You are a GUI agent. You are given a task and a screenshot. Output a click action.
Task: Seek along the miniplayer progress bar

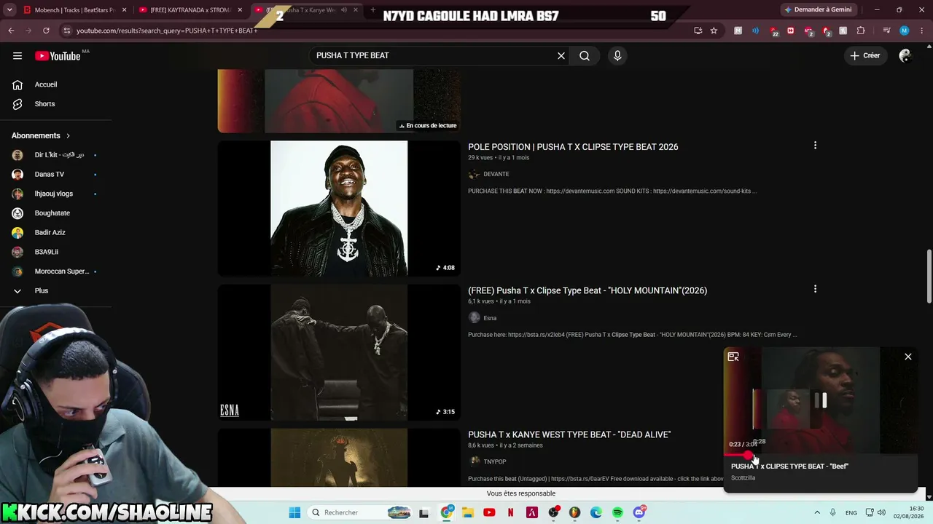(820, 456)
